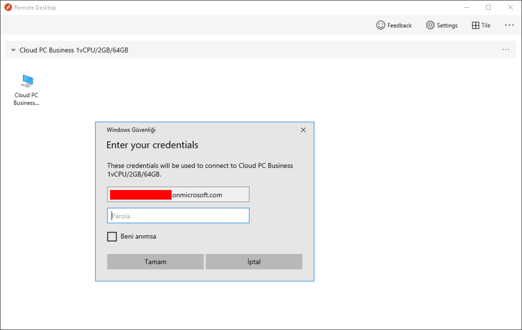522x330 pixels.
Task: Select the Cloud PC Business desktop icon
Action: click(27, 90)
